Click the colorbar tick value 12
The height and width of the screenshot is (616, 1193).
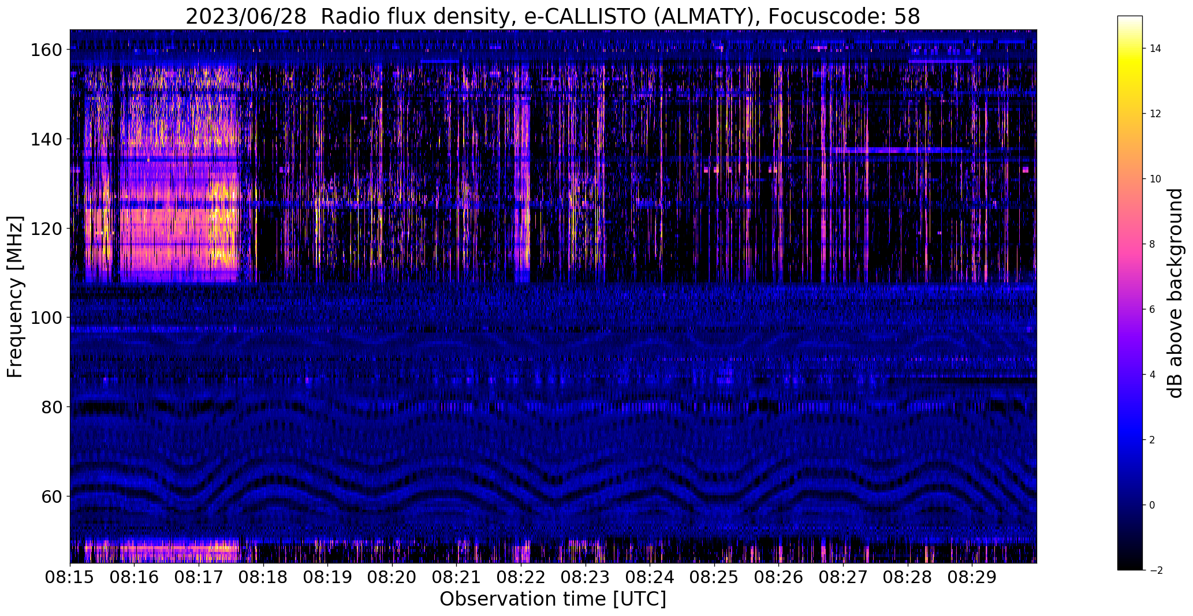tap(1155, 114)
